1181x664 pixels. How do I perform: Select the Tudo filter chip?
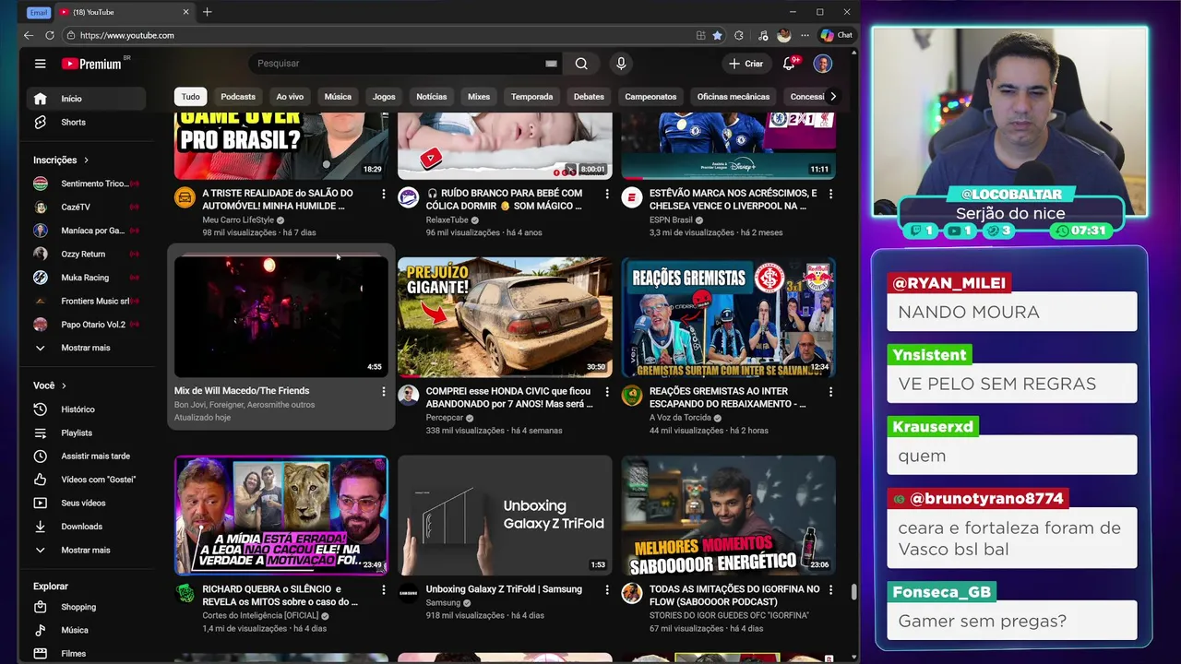(191, 97)
